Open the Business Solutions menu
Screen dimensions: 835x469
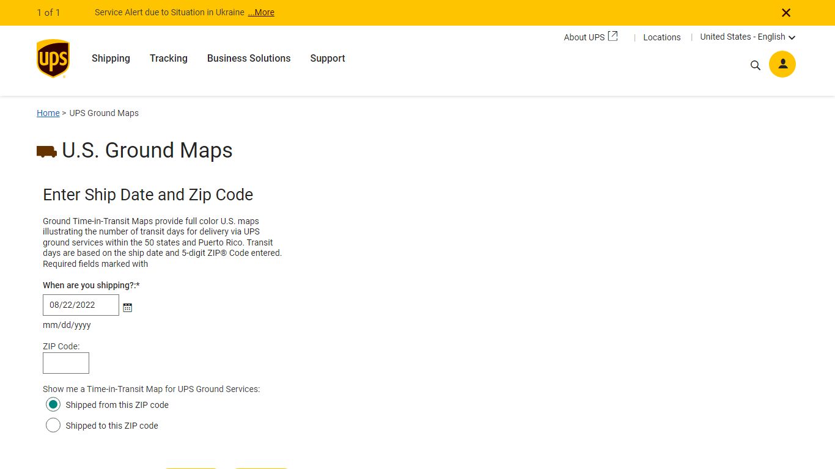click(x=249, y=58)
